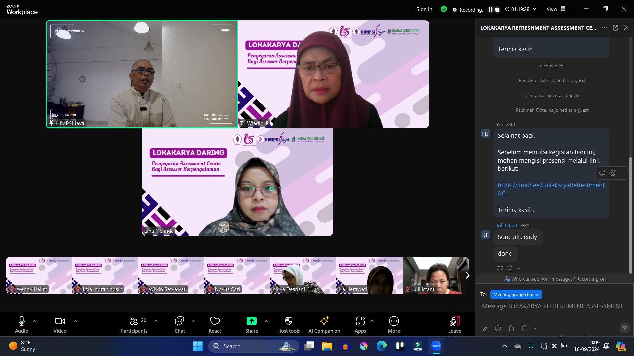Open the linktr.ee LokakaryaRefreshment link
The height and width of the screenshot is (356, 634).
tap(551, 185)
